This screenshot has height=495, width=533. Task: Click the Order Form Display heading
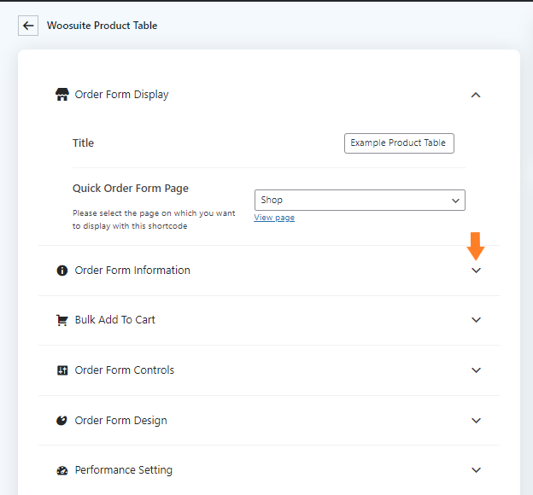point(121,95)
